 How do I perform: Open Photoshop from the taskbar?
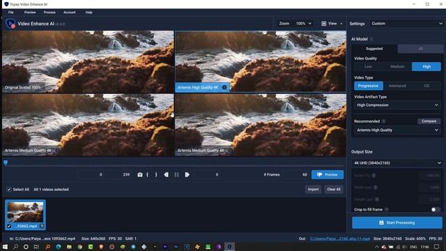(x=176, y=247)
